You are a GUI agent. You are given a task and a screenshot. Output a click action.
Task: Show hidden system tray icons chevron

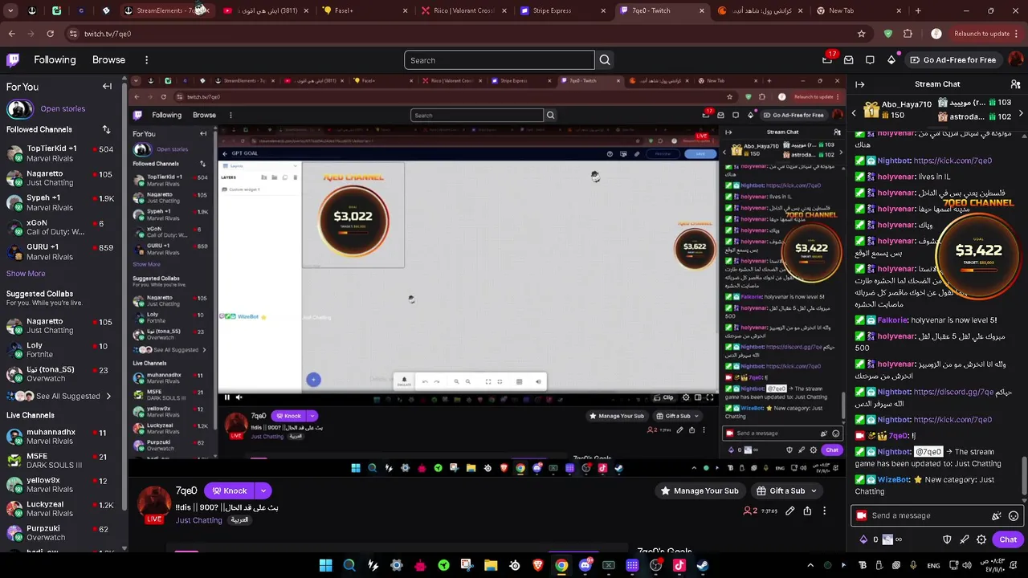tap(810, 565)
